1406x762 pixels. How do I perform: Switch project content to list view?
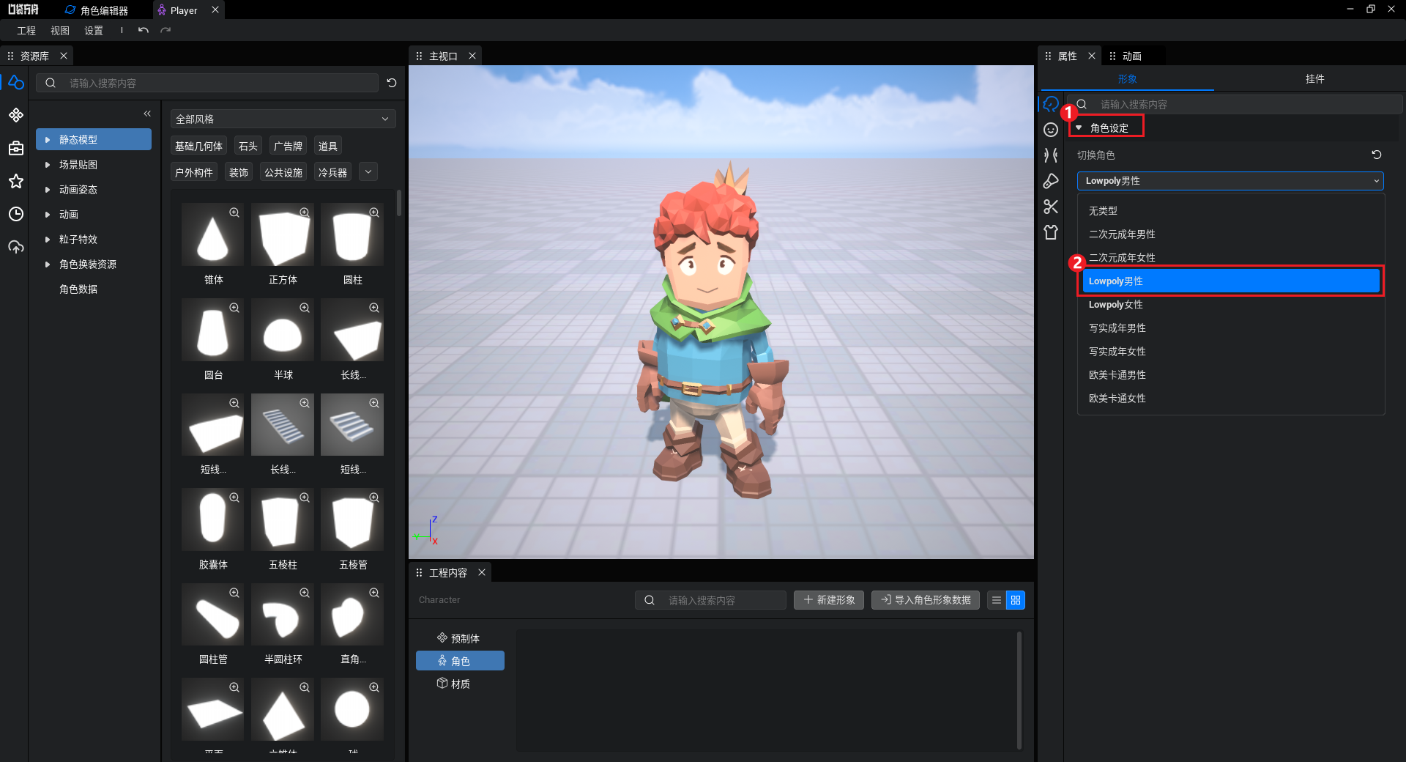tap(997, 600)
